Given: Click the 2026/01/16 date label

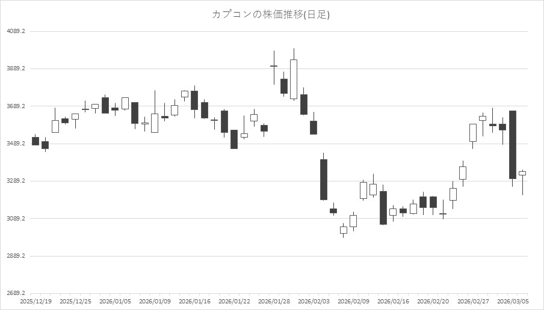Looking at the screenshot, I should pos(194,301).
